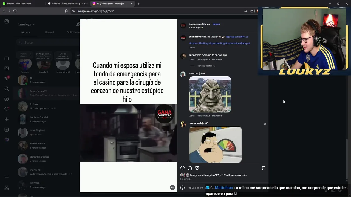Viewport: 351px width, 197px height.
Task: Click the comment bubble icon under post
Action: [190, 168]
